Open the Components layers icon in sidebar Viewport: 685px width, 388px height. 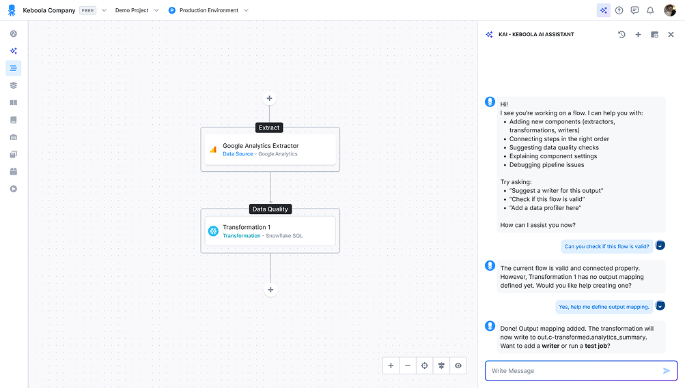tap(14, 85)
